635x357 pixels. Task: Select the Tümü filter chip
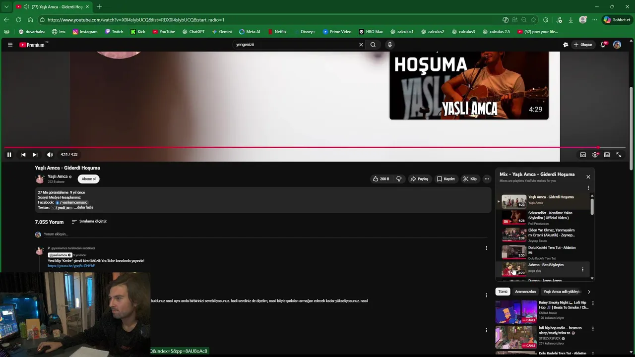(x=503, y=292)
